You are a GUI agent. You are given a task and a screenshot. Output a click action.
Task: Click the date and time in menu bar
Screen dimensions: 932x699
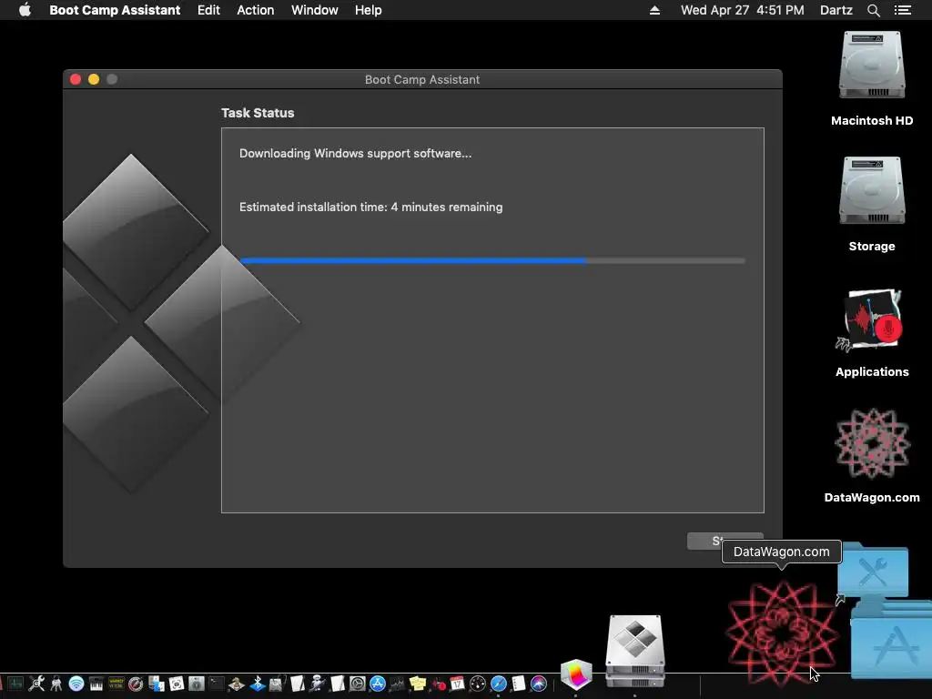(x=743, y=10)
